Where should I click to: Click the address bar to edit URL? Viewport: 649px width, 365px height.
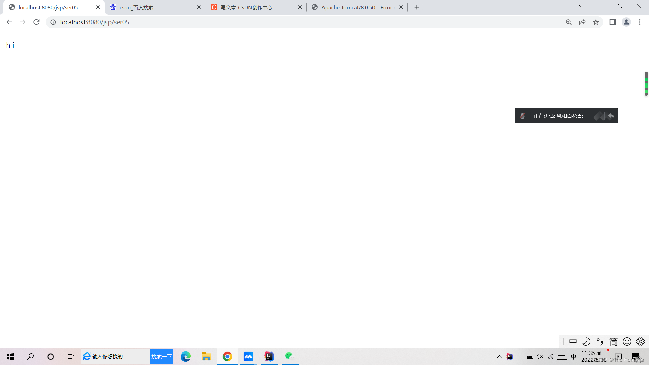tap(169, 22)
